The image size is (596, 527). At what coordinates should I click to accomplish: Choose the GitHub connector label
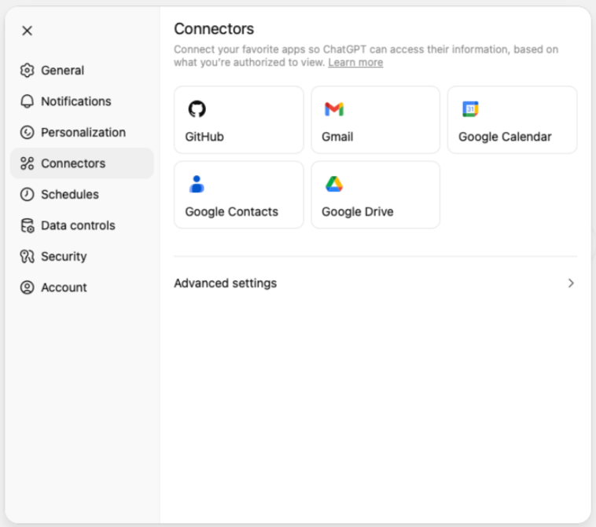point(204,137)
